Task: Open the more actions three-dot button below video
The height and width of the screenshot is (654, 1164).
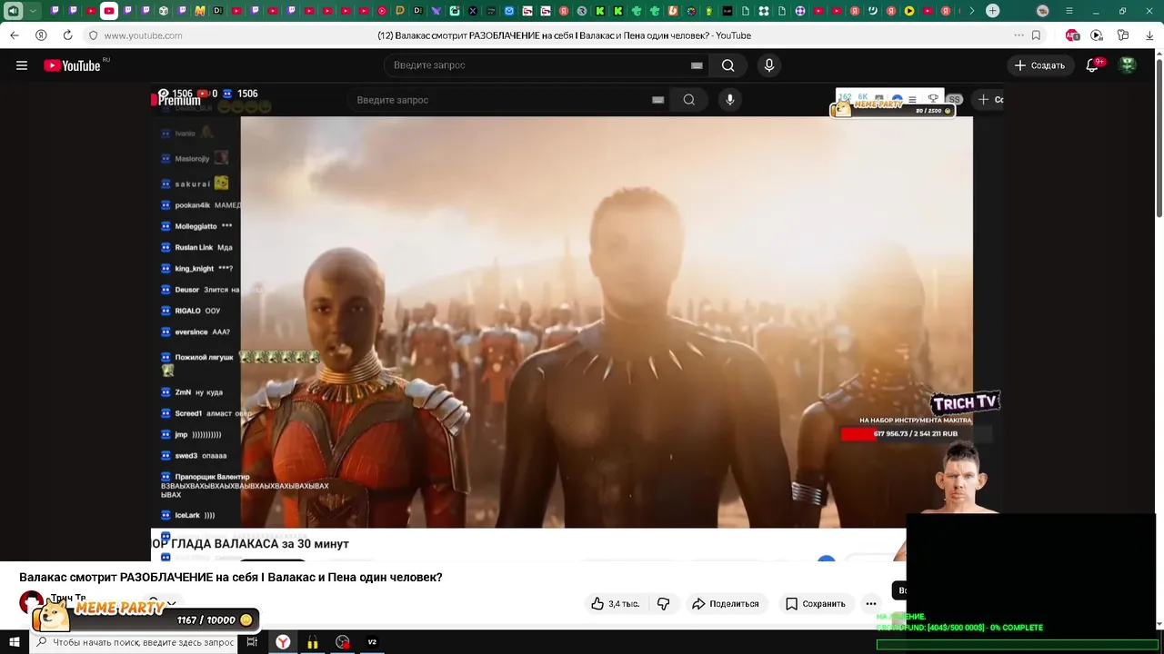Action: [x=871, y=604]
